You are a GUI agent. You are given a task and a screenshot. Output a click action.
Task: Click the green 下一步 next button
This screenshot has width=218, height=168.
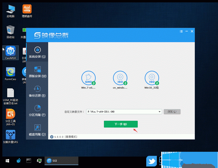pyautogui.click(x=121, y=124)
